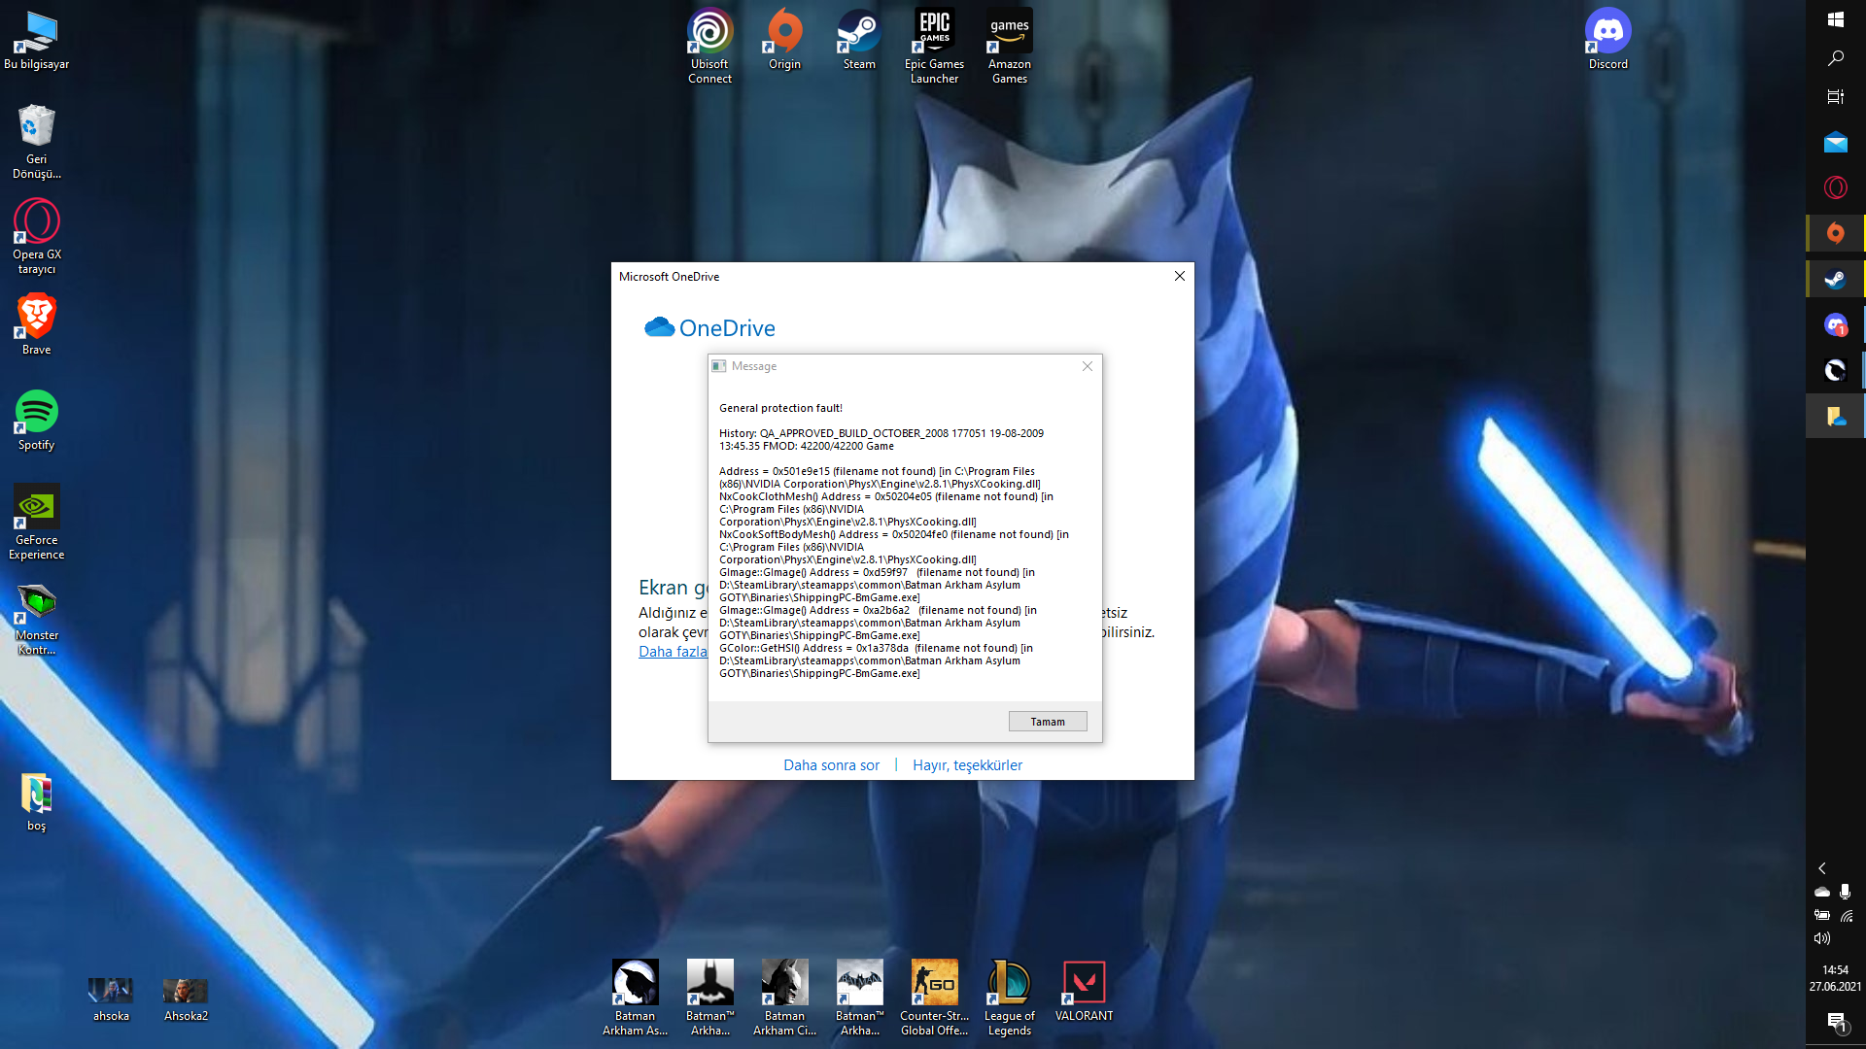Viewport: 1866px width, 1049px height.
Task: Select the Monster Kontrol desktop icon
Action: point(37,618)
